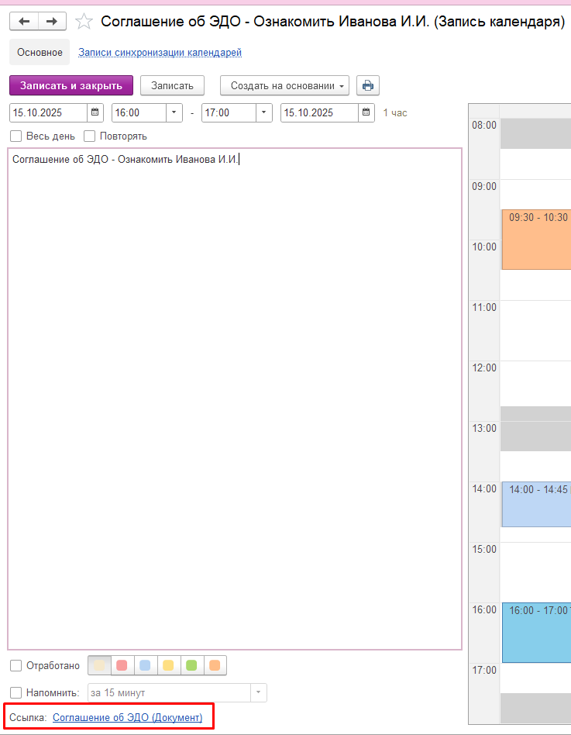Switch to the "Основное" tab
The image size is (571, 735).
(x=40, y=53)
